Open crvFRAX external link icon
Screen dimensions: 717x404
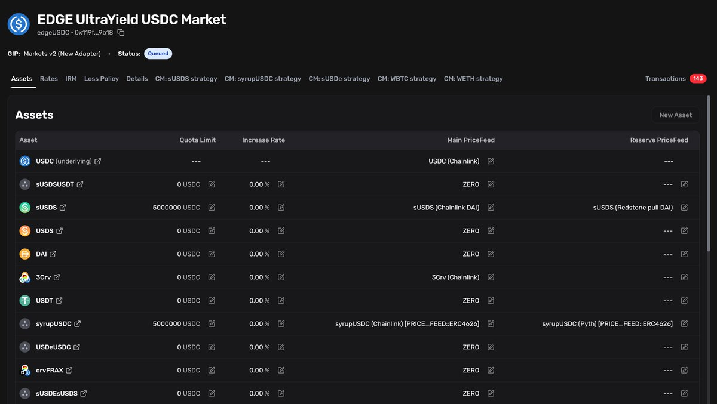(x=69, y=371)
